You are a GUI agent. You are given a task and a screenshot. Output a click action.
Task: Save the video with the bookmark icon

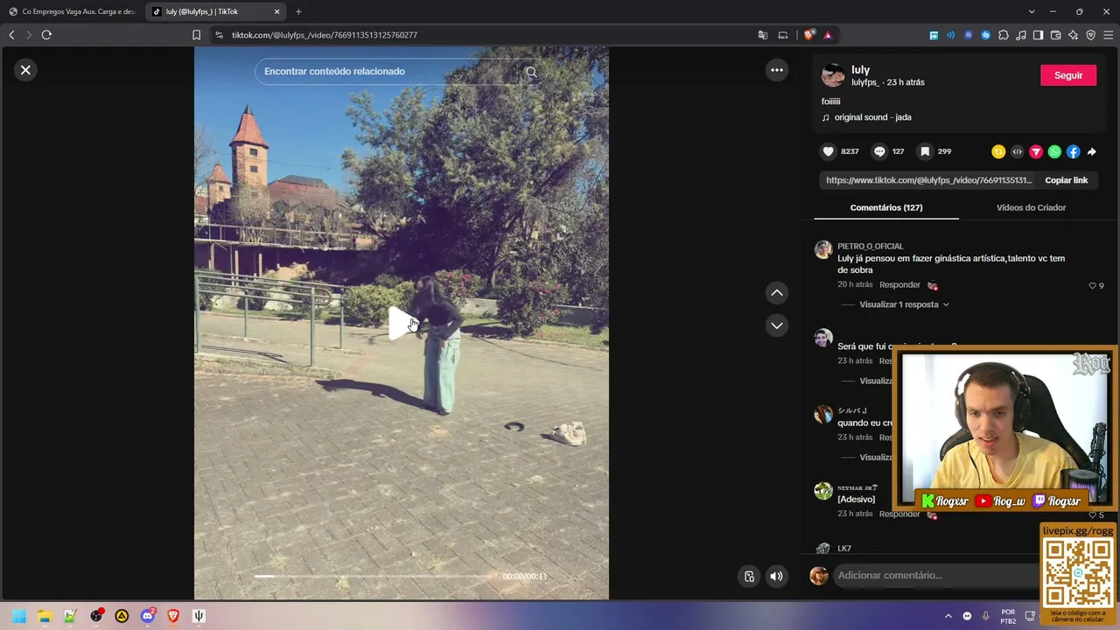[925, 151]
